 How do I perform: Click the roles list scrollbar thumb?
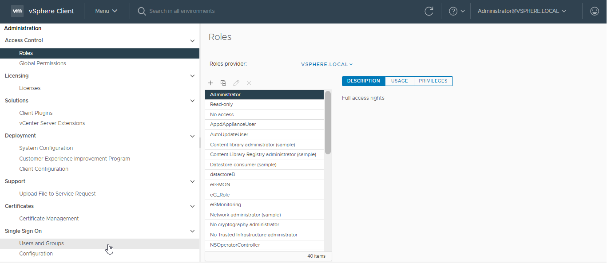pos(328,122)
